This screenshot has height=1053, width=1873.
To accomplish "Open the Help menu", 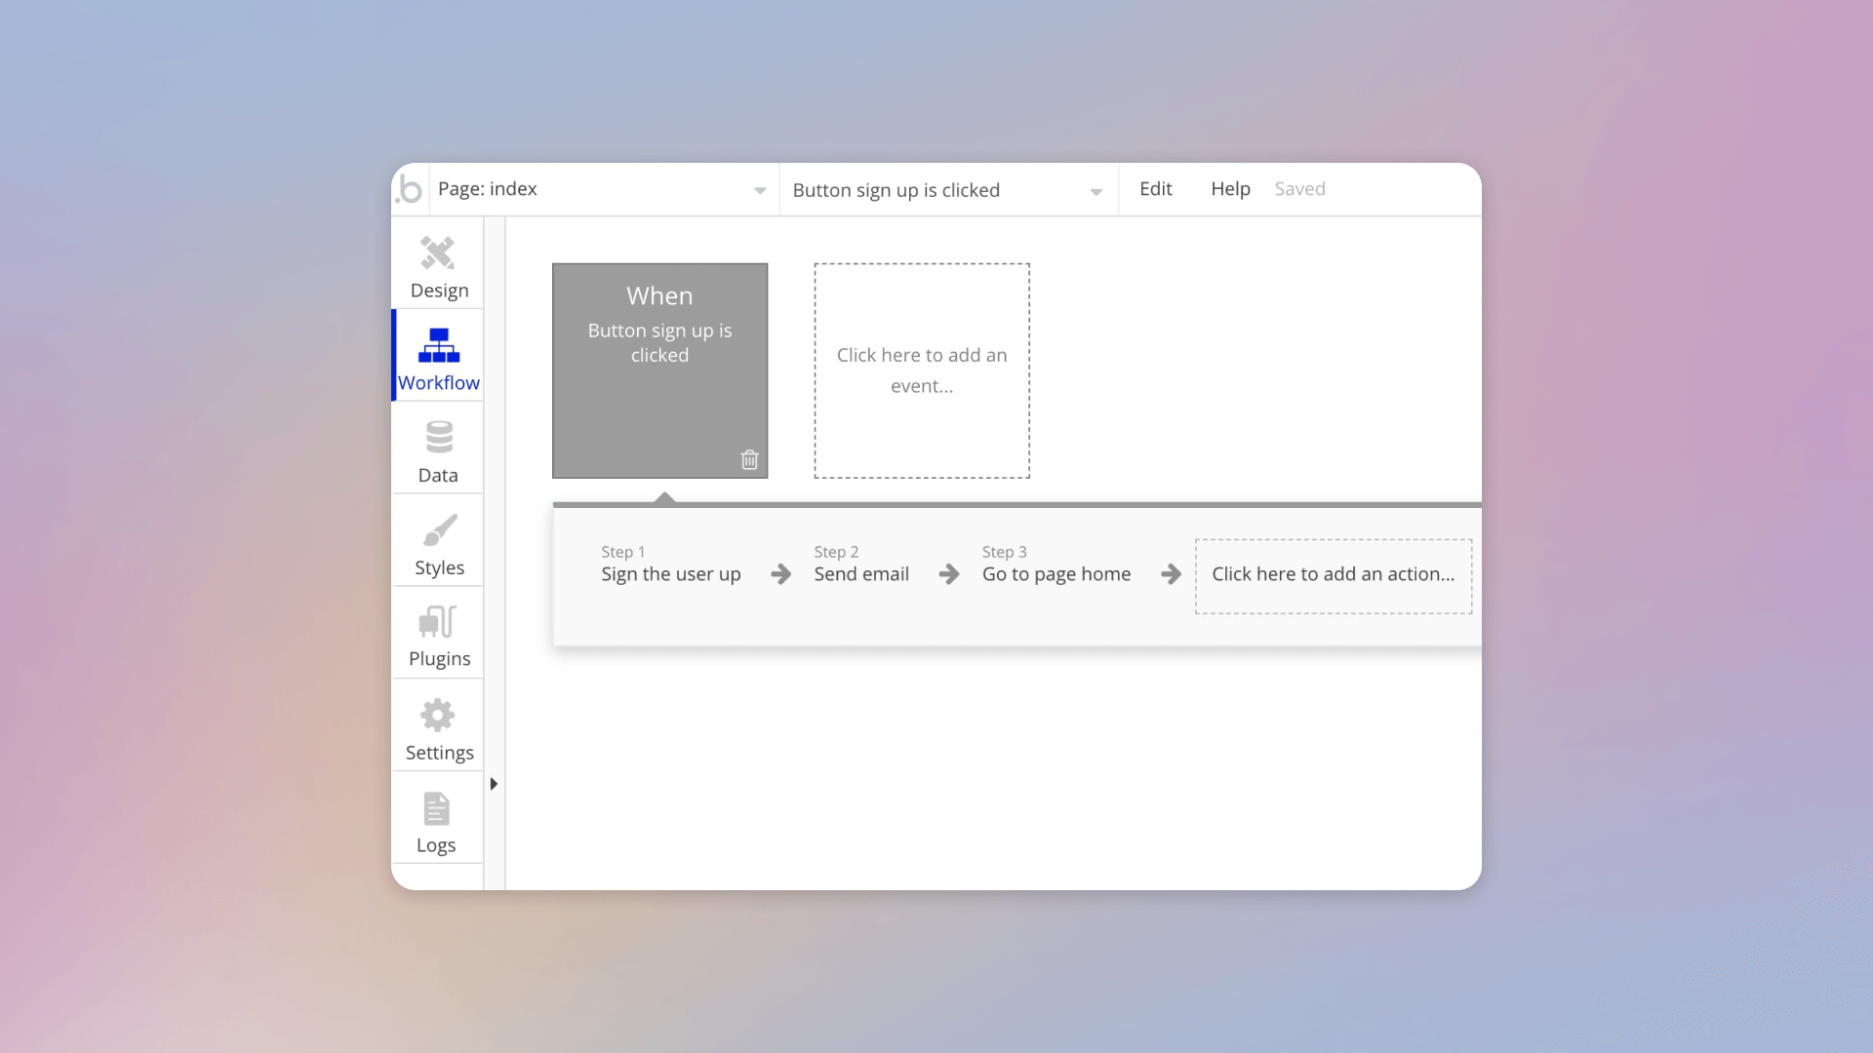I will (1230, 189).
